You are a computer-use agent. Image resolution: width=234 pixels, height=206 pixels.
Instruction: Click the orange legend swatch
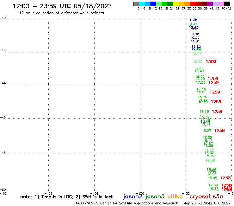[187, 4]
